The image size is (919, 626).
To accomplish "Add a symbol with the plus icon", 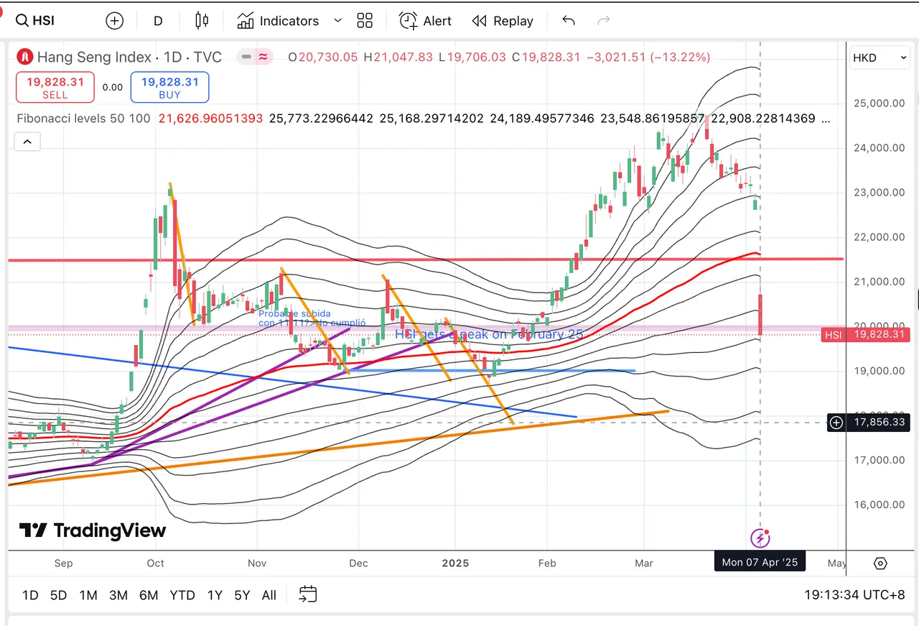I will tap(115, 21).
